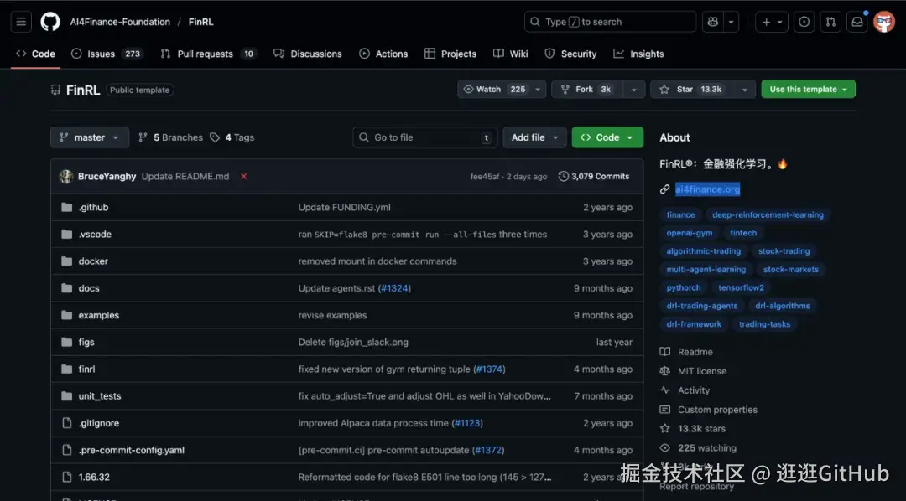Open the green Code dropdown button

[607, 137]
